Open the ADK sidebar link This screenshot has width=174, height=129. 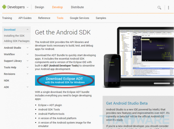click(x=6, y=87)
